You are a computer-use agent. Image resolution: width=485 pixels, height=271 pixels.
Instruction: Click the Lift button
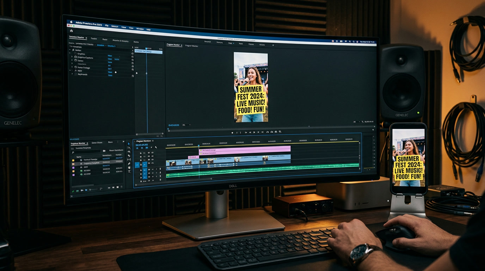pyautogui.click(x=268, y=132)
